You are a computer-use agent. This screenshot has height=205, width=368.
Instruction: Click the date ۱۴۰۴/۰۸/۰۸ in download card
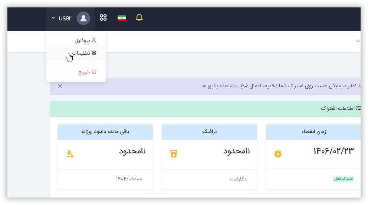[129, 179]
